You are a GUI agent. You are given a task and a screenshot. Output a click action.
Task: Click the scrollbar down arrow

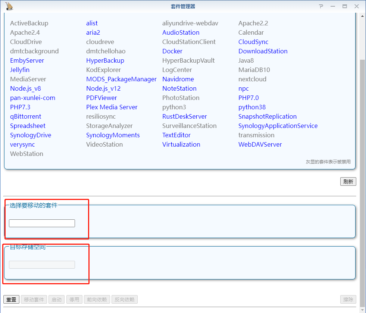point(362,310)
